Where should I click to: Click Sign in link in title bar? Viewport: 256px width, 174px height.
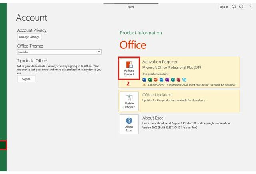pyautogui.click(x=224, y=7)
